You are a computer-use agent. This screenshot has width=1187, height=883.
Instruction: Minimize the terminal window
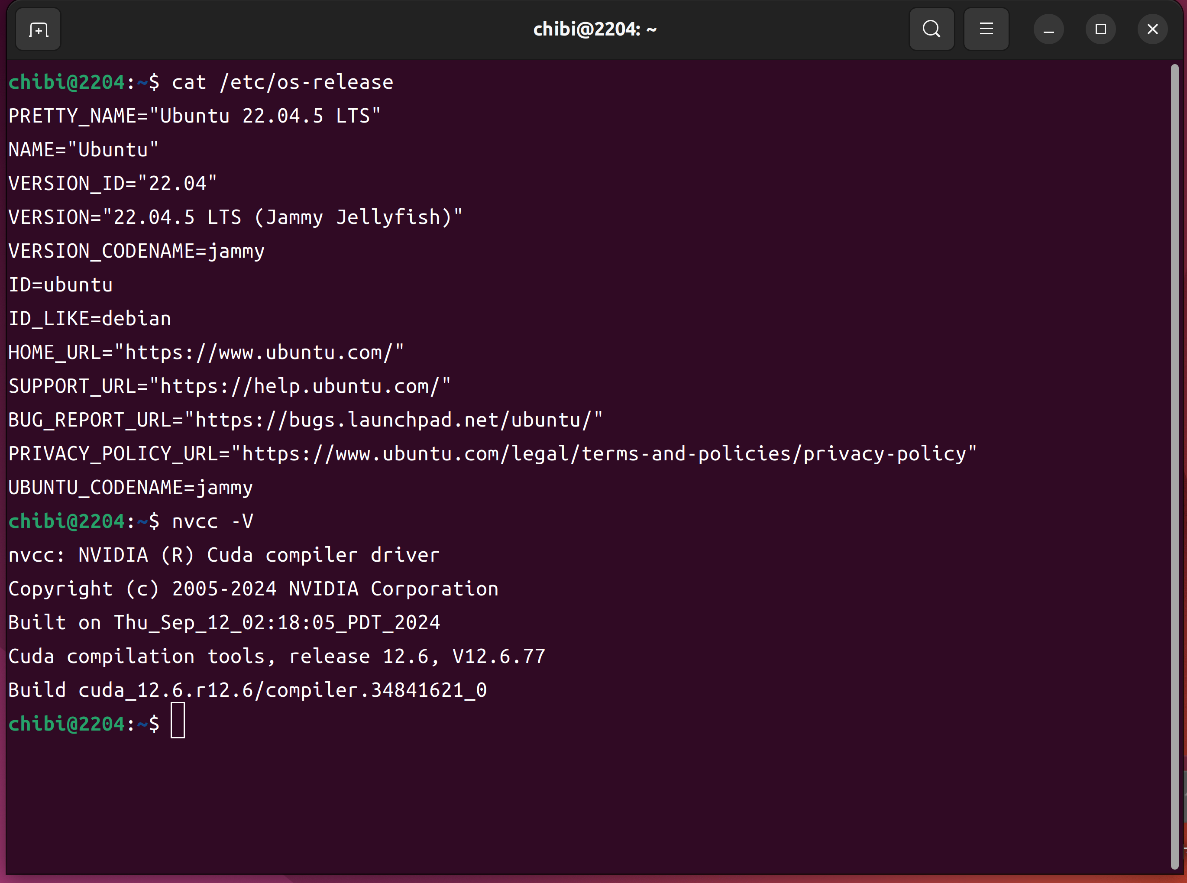point(1048,29)
